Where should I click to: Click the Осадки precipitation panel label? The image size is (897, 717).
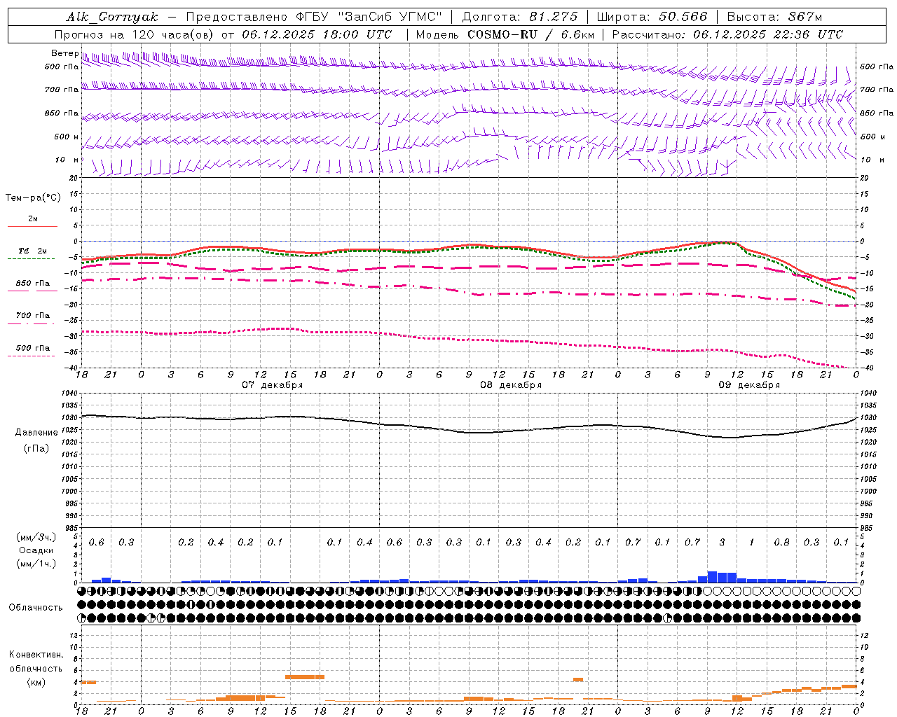click(36, 550)
